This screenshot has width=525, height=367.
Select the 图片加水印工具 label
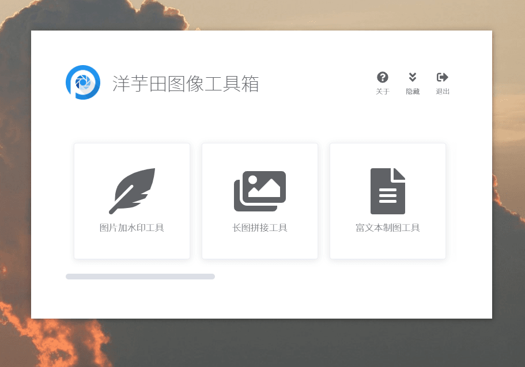tap(132, 228)
